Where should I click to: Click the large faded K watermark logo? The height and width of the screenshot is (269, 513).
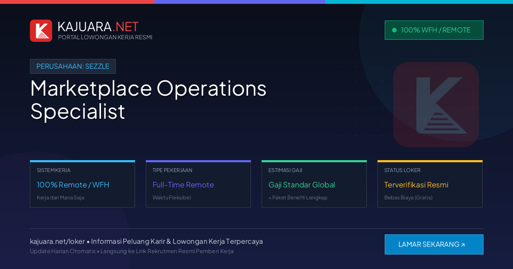[x=436, y=105]
